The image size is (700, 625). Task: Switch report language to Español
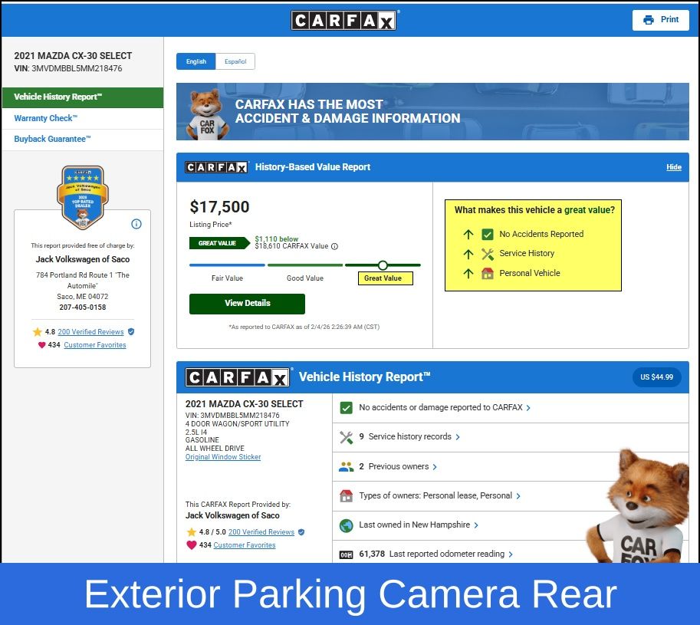pyautogui.click(x=235, y=61)
